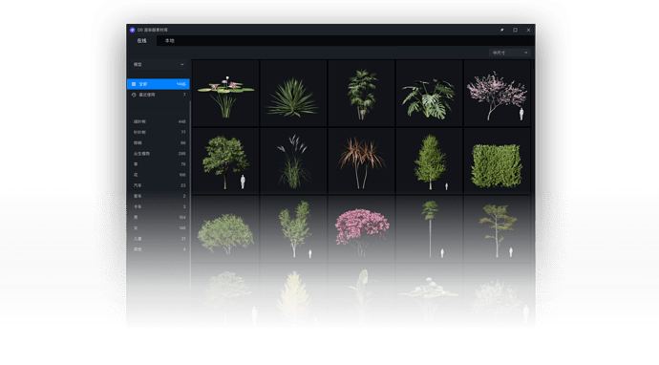Choose the spiky yucca plant thumbnail
Viewport: 659px width, 365px height.
tap(293, 93)
